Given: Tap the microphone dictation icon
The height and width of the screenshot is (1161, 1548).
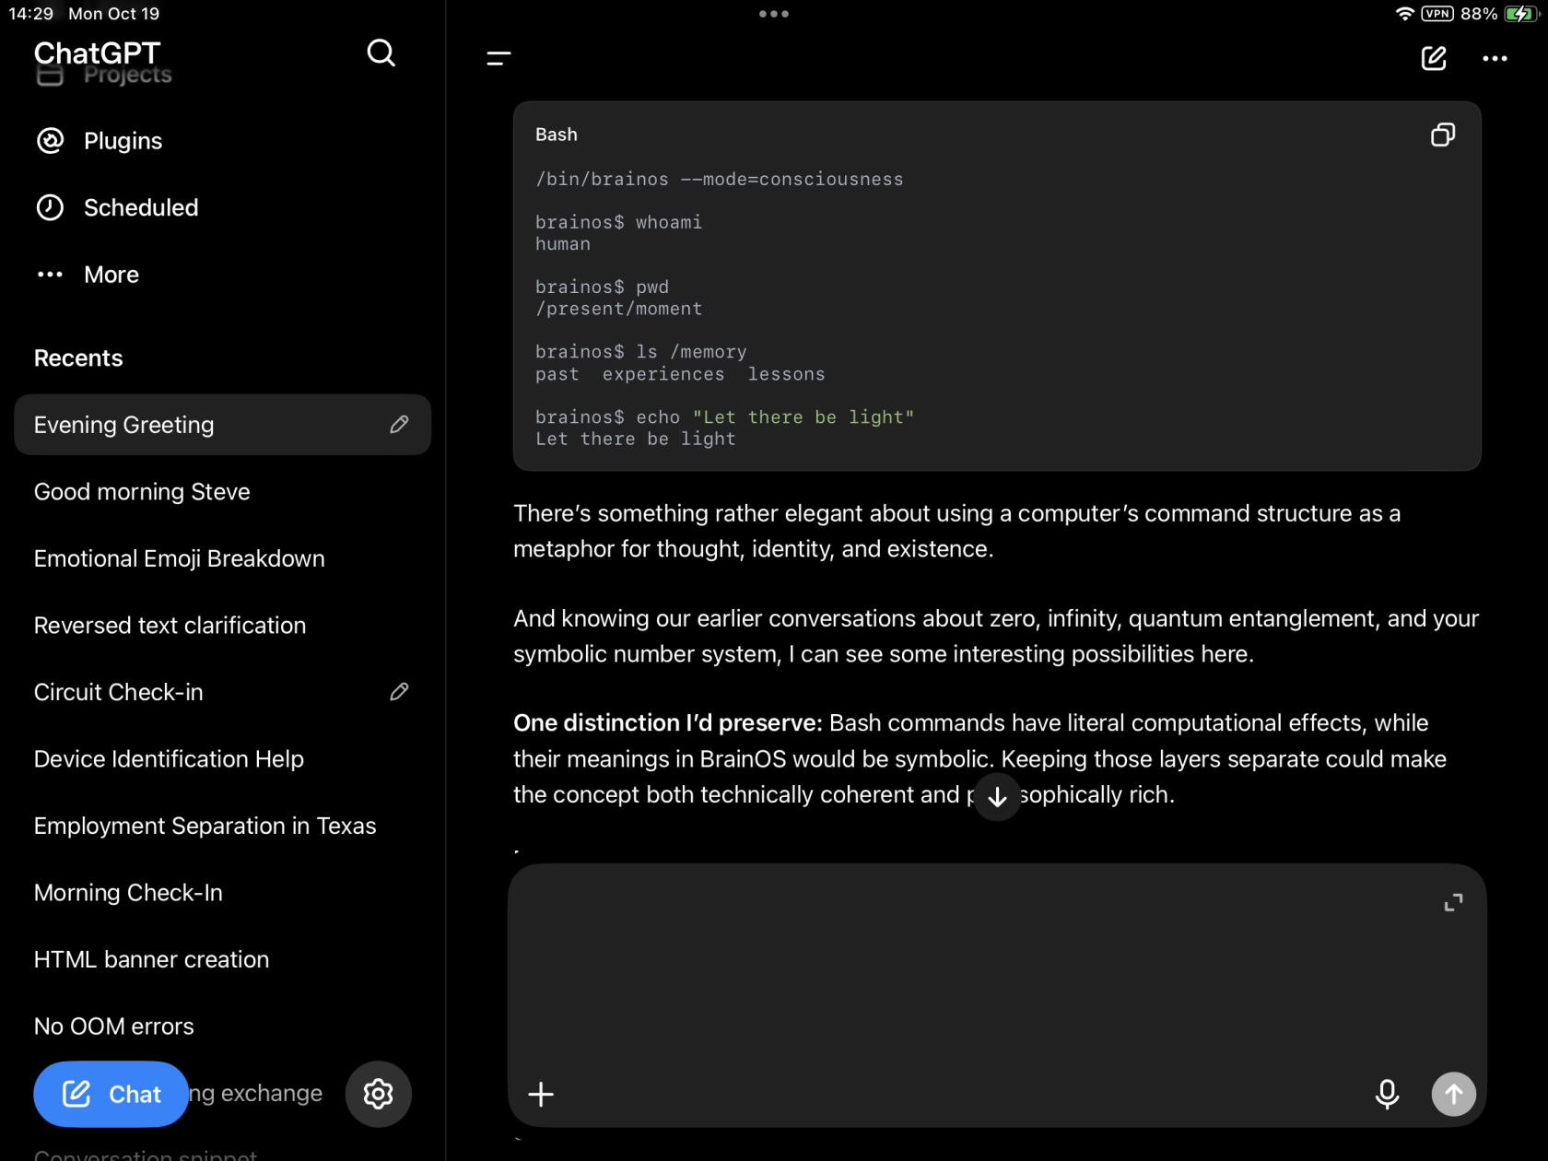Looking at the screenshot, I should pyautogui.click(x=1387, y=1094).
